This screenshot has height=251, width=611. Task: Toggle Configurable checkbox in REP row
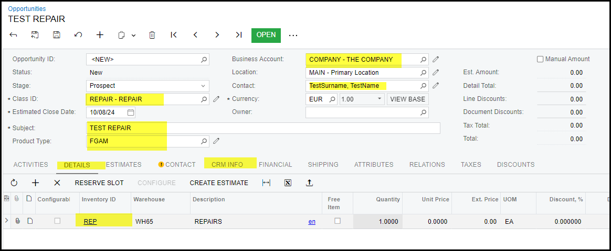click(x=57, y=221)
